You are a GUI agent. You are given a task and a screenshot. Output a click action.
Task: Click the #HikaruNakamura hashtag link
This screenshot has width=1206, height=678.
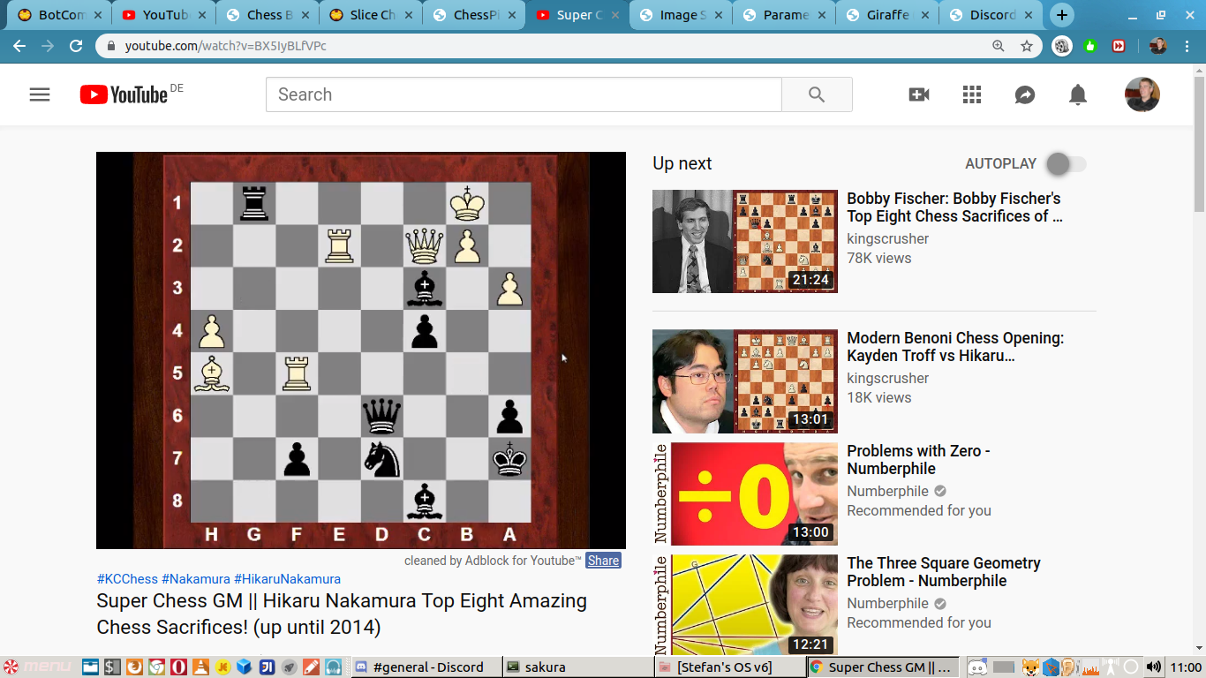[287, 579]
